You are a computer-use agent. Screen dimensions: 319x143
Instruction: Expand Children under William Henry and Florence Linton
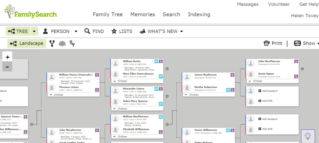click(57, 95)
